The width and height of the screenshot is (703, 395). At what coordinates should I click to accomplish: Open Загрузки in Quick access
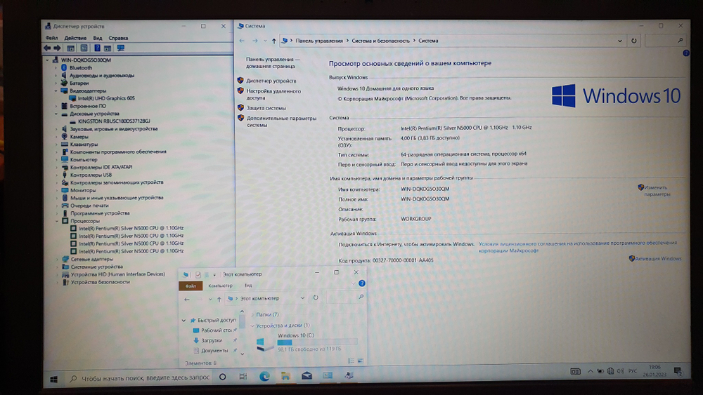point(211,340)
